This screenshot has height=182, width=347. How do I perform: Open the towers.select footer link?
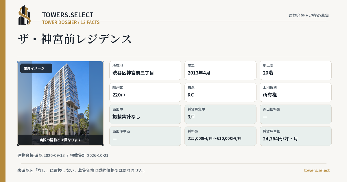click(317, 170)
